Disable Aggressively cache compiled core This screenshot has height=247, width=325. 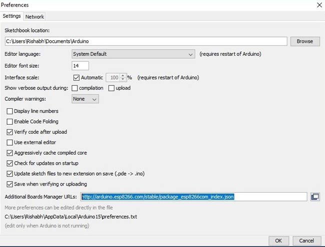click(9, 153)
